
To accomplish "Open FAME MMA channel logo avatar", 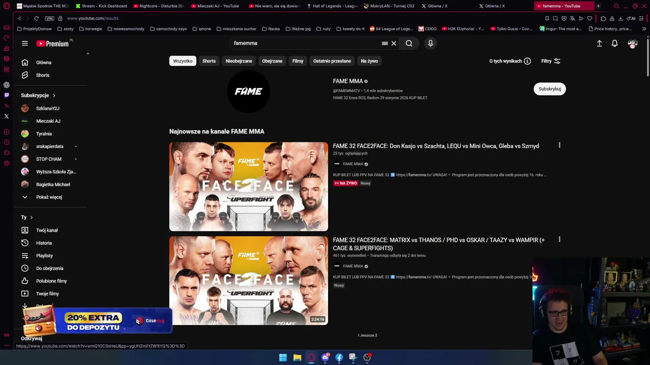I will point(248,92).
